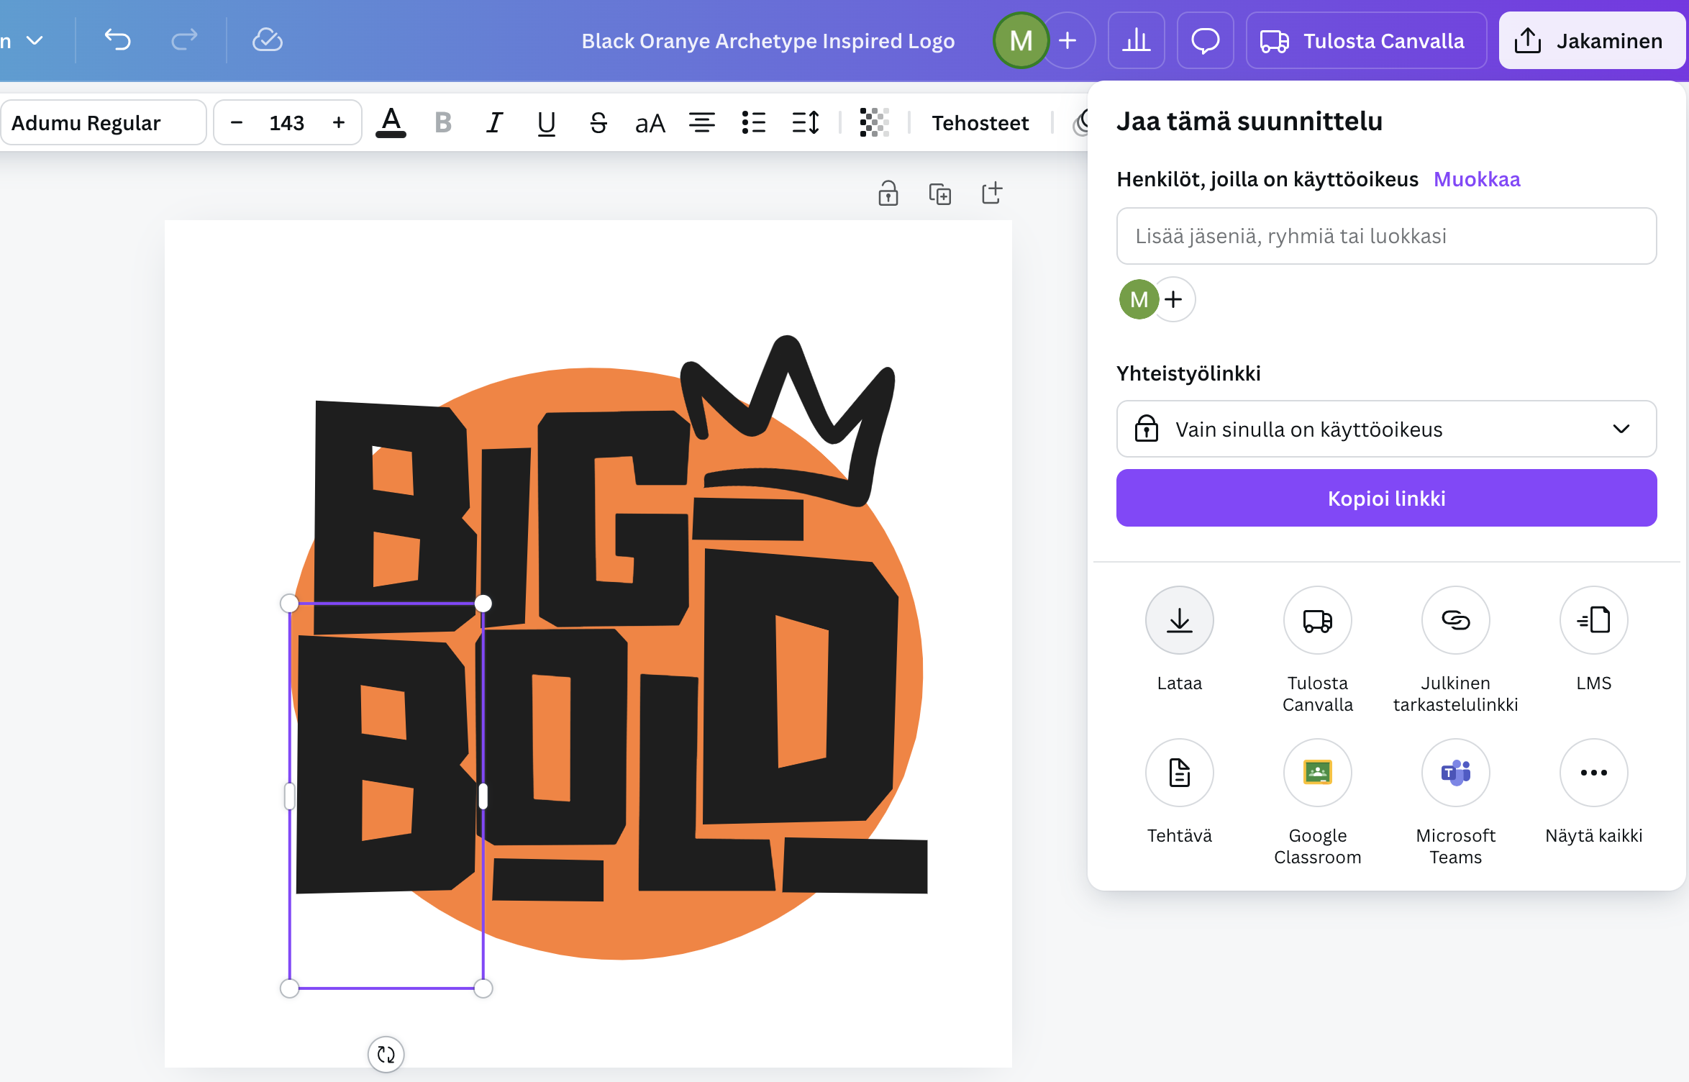The height and width of the screenshot is (1082, 1689).
Task: Show all options via Näytä kaikki
Action: [x=1593, y=773]
